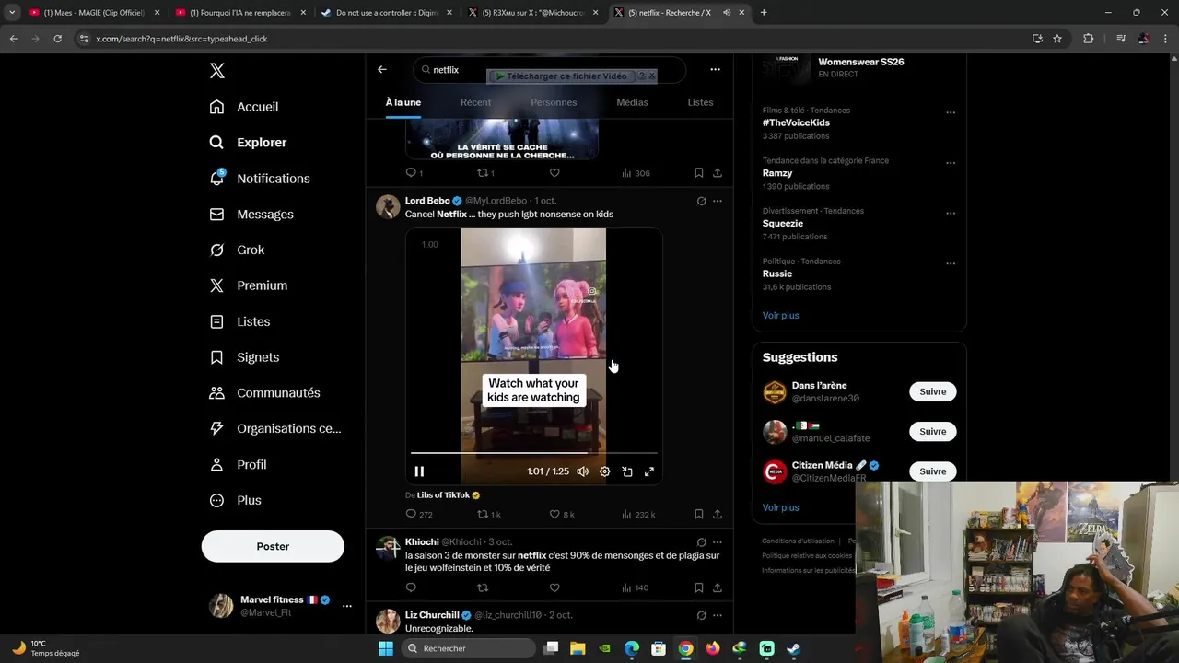Open options for Russie trend
1179x663 pixels.
(951, 263)
